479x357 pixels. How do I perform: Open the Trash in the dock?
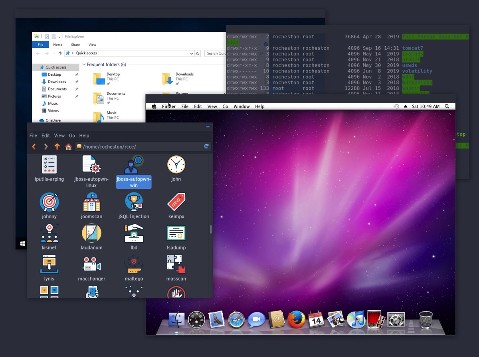(426, 320)
